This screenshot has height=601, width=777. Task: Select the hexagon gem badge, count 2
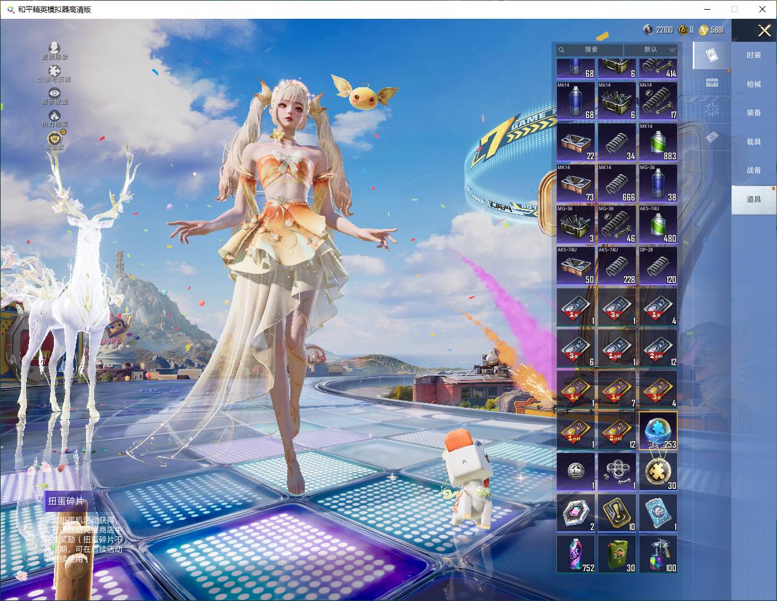point(576,513)
